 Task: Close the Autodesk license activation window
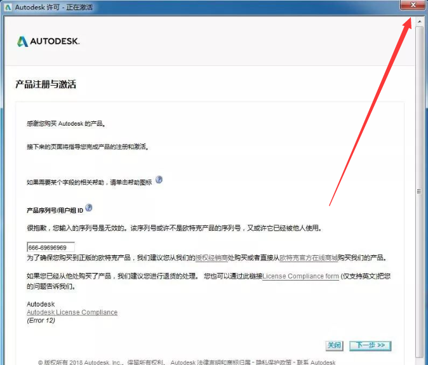click(x=413, y=5)
